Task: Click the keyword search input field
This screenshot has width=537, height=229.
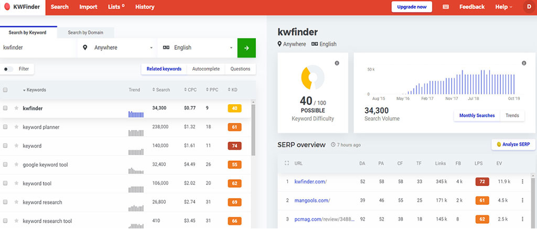Action: coord(37,48)
